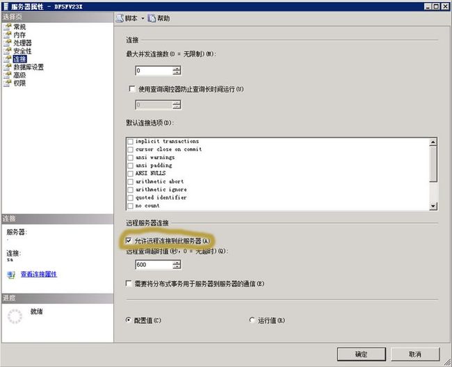Viewport: 452px width, 367px height.
Task: Click the connection properties icon beside 查看连接属性
Action: (11, 275)
